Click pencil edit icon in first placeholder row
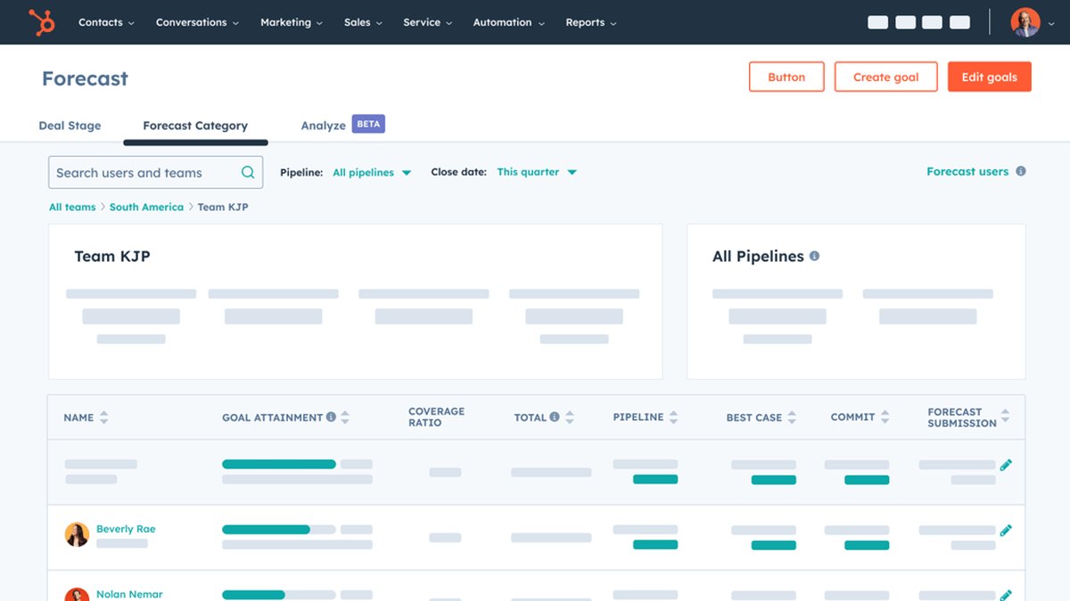1070x601 pixels. point(1006,465)
